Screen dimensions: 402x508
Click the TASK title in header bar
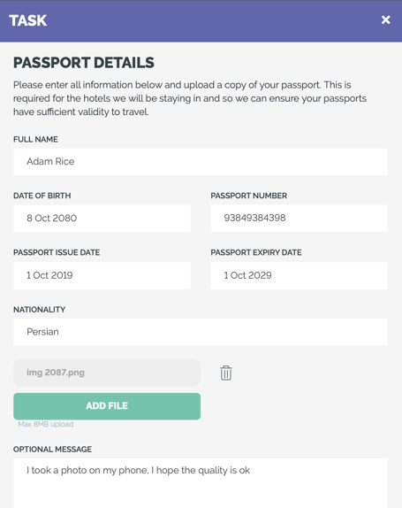pyautogui.click(x=27, y=20)
